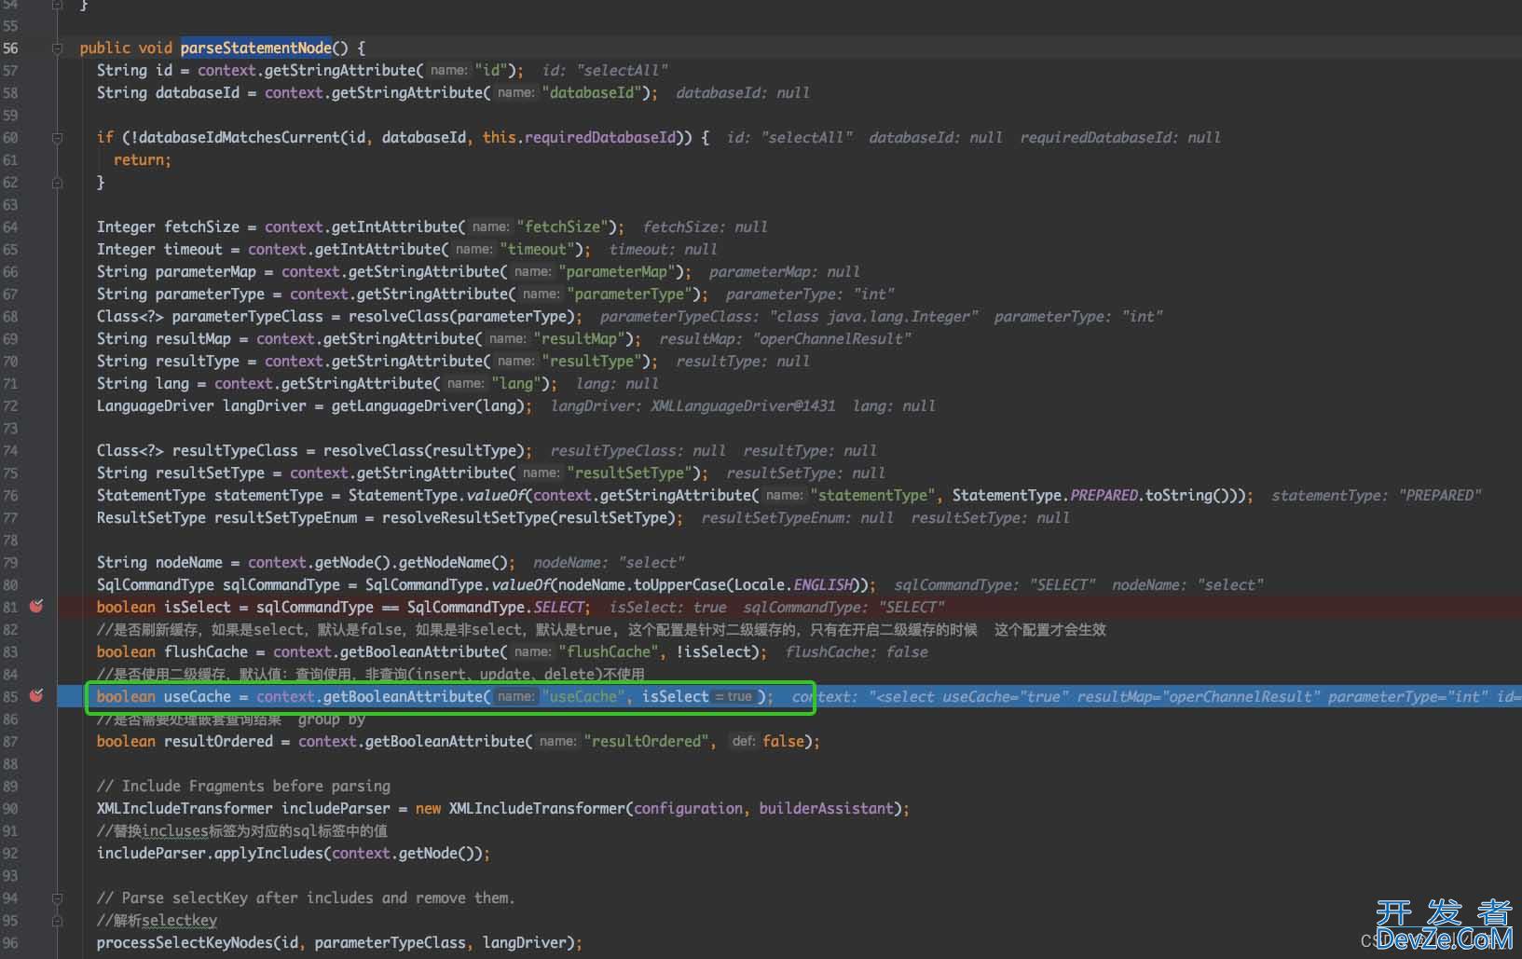Click getNodeName() on line 79

(452, 562)
